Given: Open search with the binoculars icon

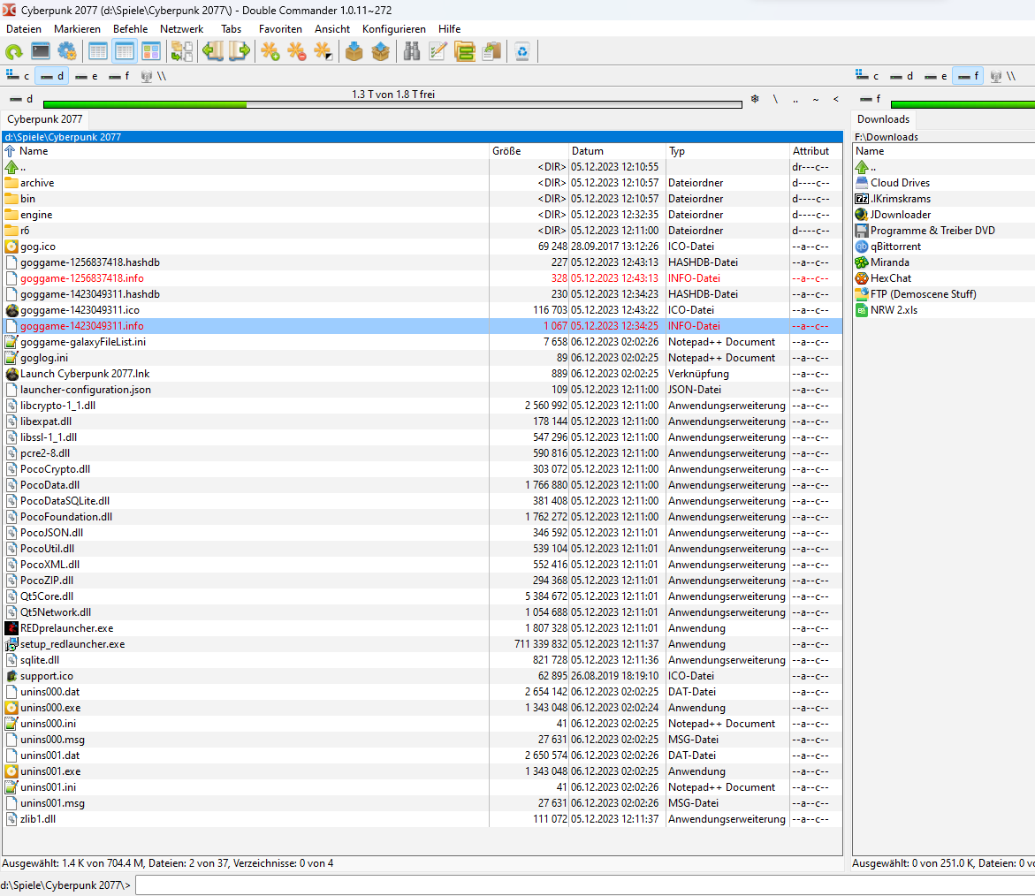Looking at the screenshot, I should [x=411, y=51].
